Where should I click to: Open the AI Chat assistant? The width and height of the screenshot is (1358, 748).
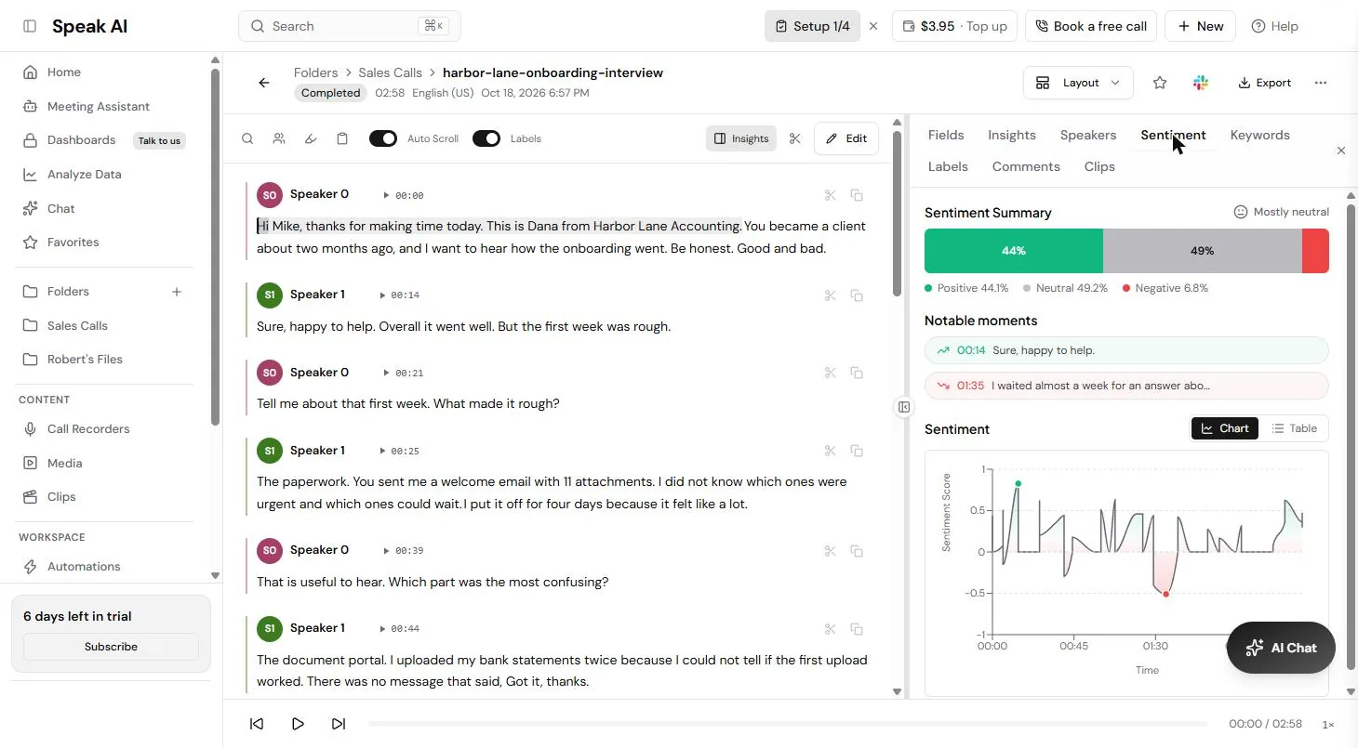(x=1281, y=648)
